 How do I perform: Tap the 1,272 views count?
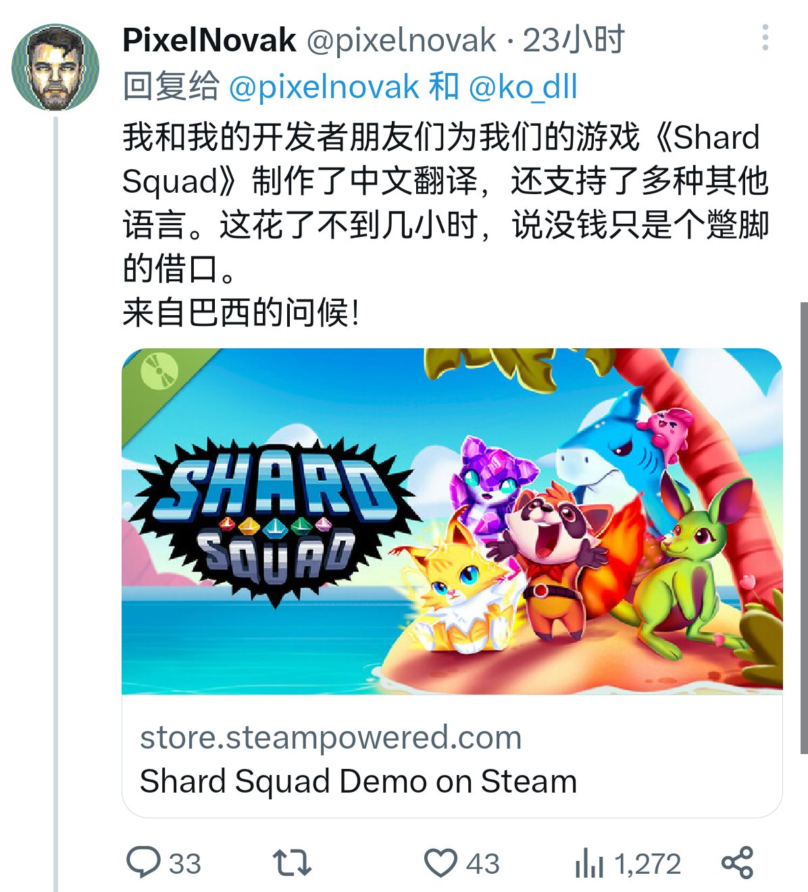[647, 864]
